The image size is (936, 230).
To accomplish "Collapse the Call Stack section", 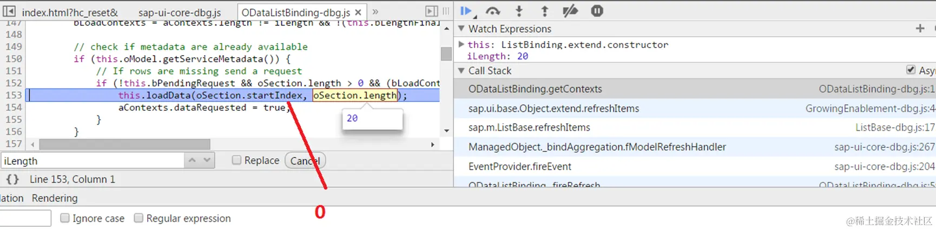I will pos(462,71).
